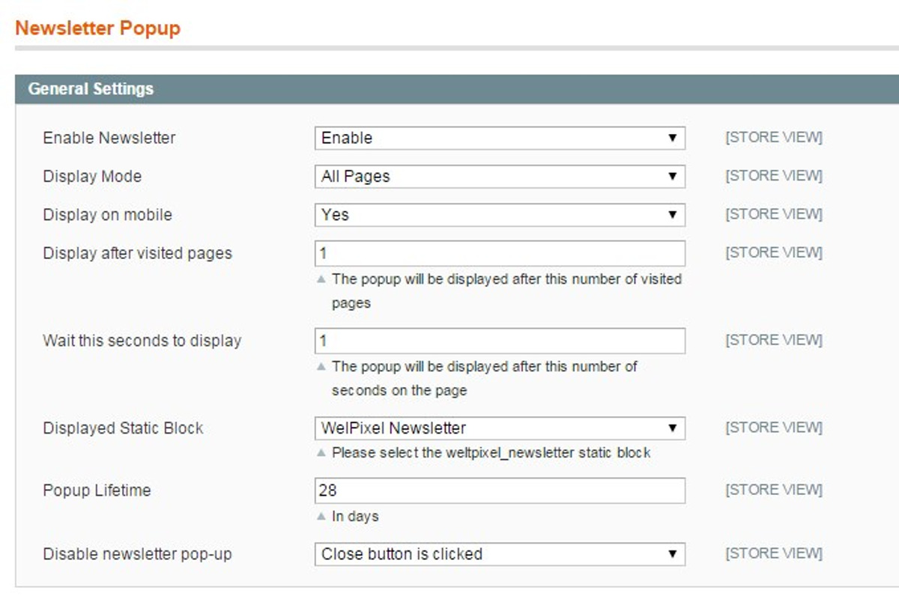This screenshot has height=599, width=899.
Task: Open the Displayed Static Block dropdown
Action: [x=500, y=428]
